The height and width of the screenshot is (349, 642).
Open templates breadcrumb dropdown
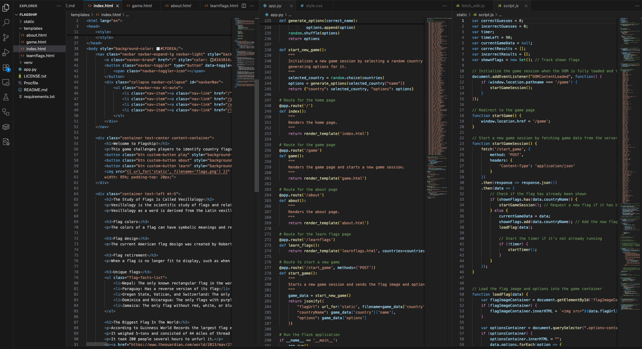[x=80, y=15]
